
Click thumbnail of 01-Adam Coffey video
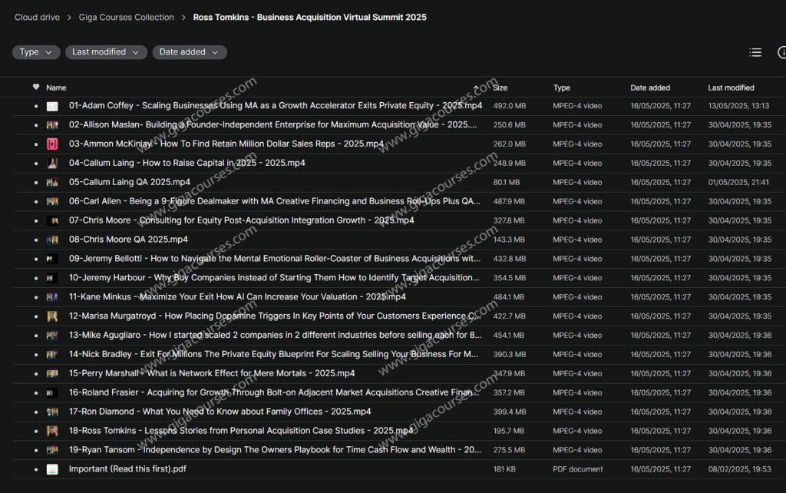52,106
